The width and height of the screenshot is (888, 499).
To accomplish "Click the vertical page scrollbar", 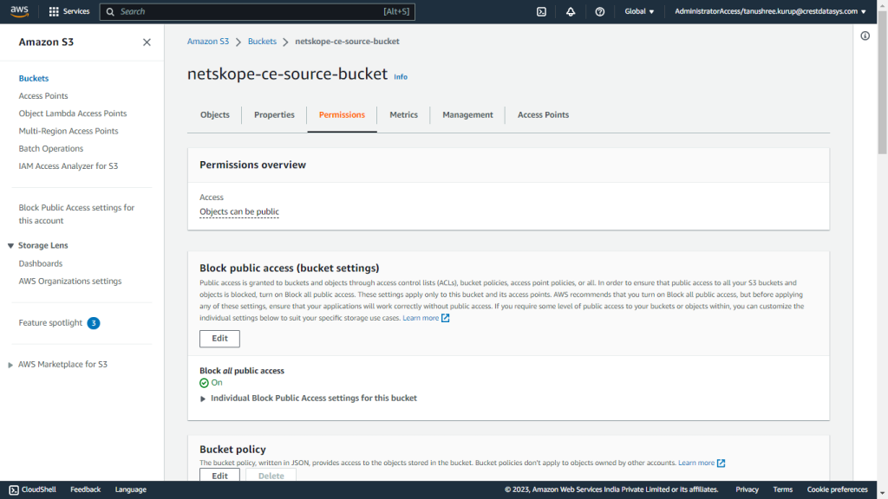I will [882, 82].
